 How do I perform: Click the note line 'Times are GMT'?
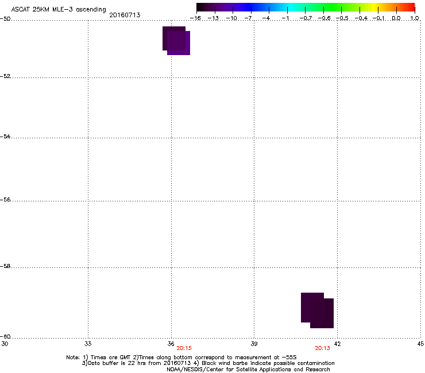coord(110,358)
